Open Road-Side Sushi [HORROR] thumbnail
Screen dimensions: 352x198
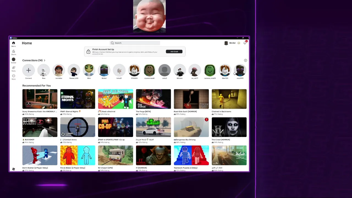pyautogui.click(x=191, y=99)
